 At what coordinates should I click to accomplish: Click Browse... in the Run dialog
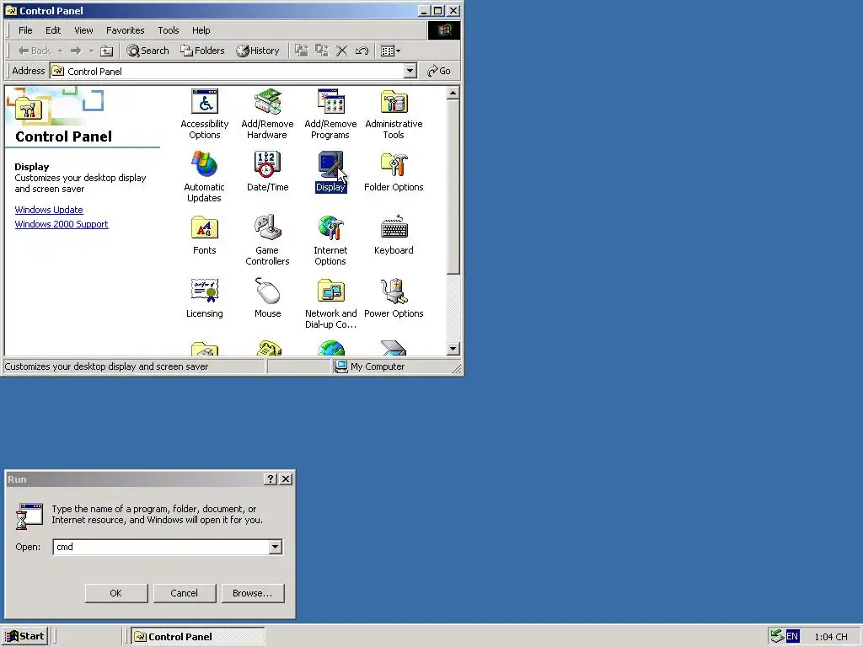[253, 593]
